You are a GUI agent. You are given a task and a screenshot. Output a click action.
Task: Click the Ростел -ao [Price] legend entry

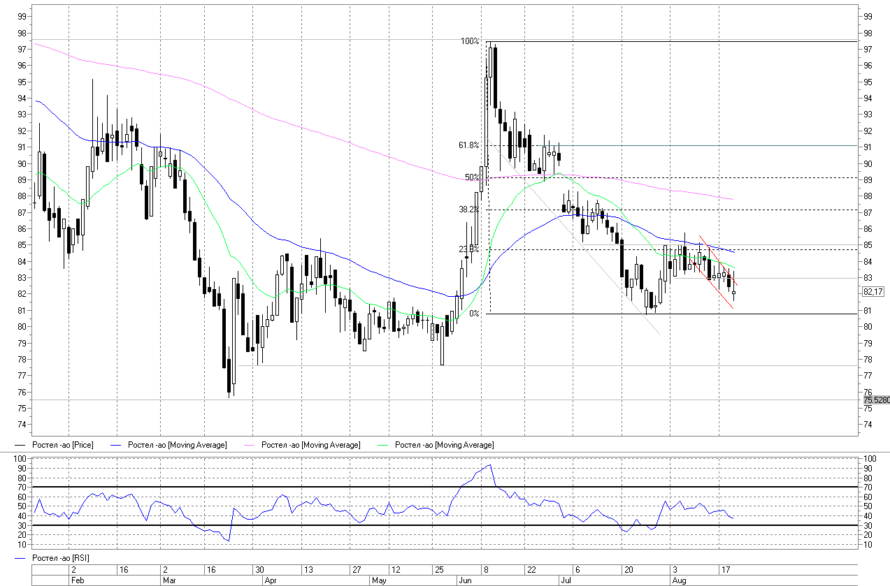[62, 445]
